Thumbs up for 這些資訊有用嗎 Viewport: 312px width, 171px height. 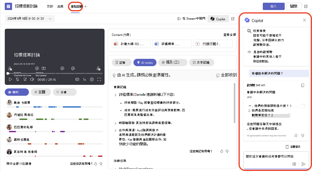(96, 164)
